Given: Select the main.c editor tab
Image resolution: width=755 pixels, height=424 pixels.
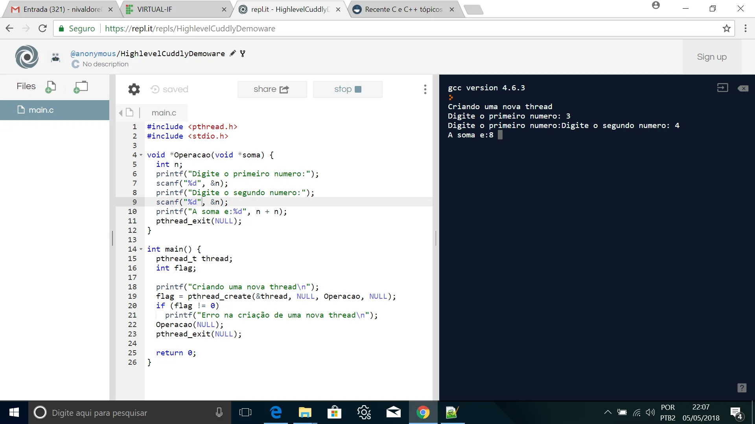Looking at the screenshot, I should pos(164,113).
